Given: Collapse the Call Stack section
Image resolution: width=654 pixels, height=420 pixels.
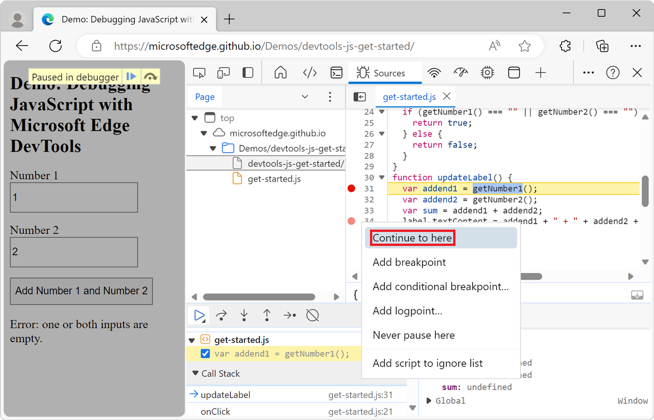Looking at the screenshot, I should tap(195, 373).
